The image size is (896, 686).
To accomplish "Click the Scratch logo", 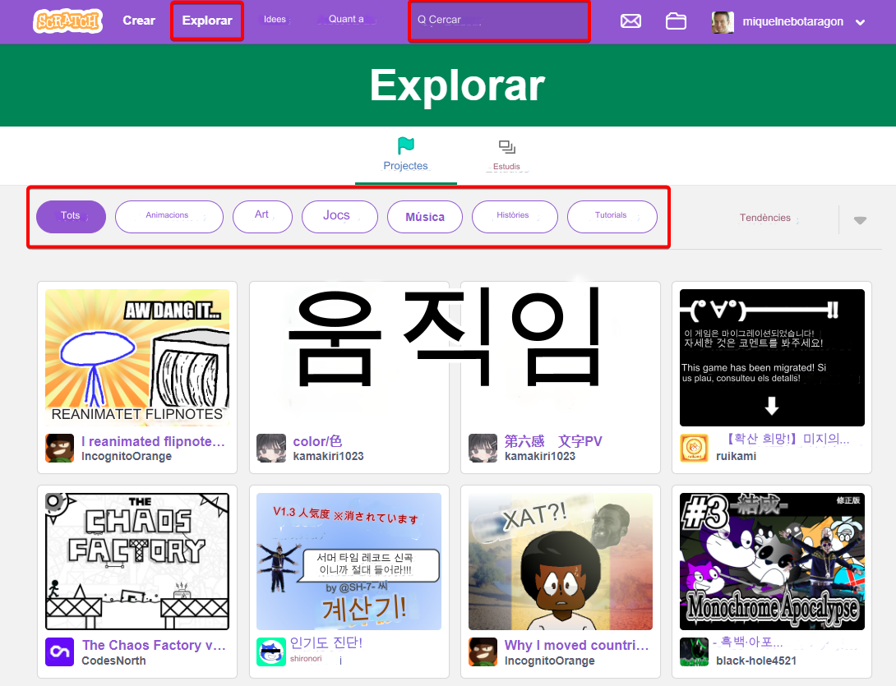I will [x=67, y=21].
